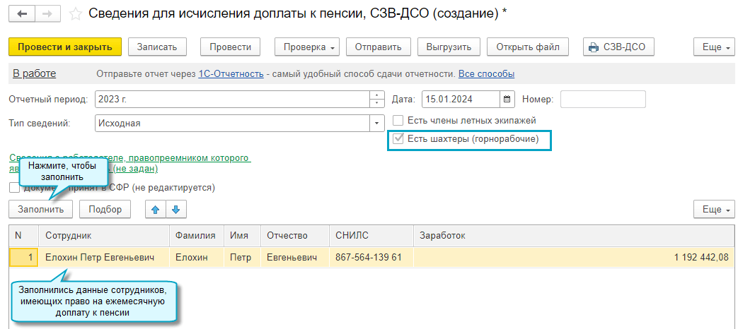This screenshot has width=738, height=329.
Task: Toggle the miners (горнорабочие) checkbox
Action: pyautogui.click(x=398, y=139)
